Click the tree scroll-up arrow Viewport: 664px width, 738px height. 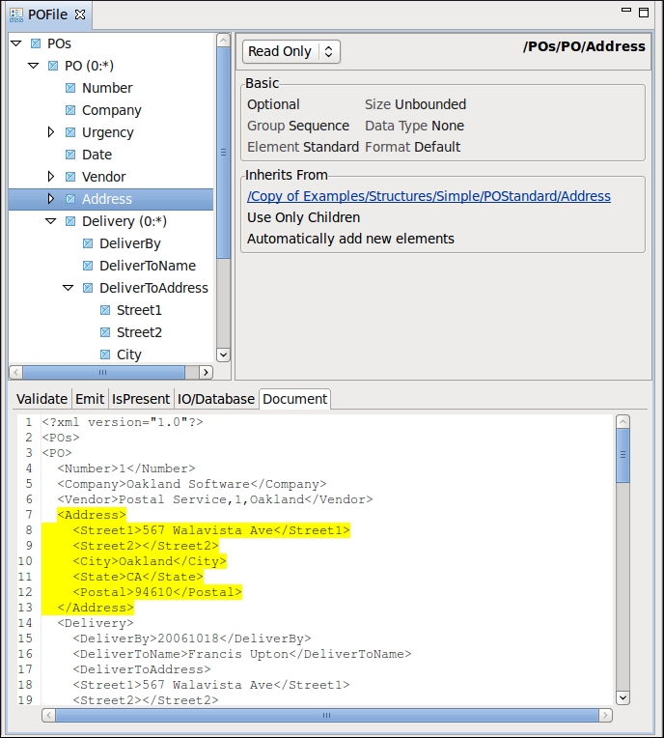(223, 41)
